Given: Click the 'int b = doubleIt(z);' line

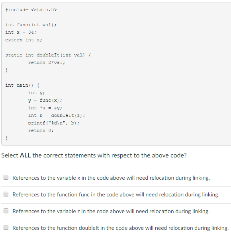Looking at the screenshot, I should point(57,115).
